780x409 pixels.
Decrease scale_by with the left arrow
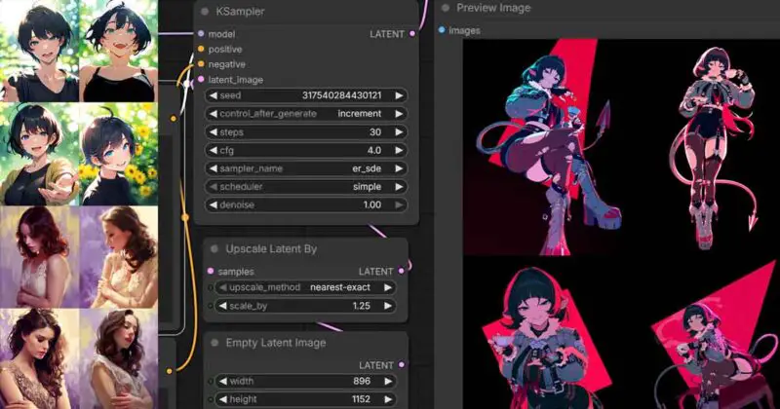click(x=223, y=306)
